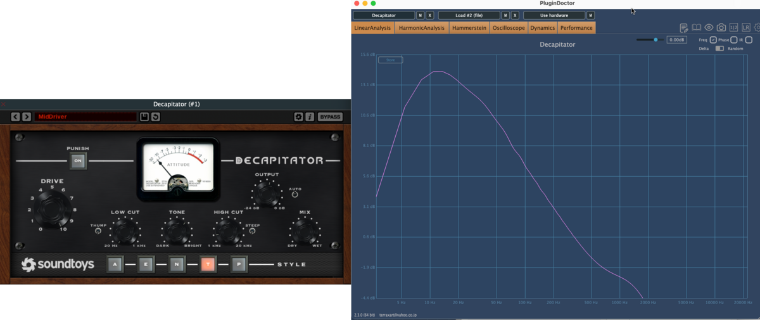Click the OUTPUT knob
Viewport: 760px width, 320px height.
267,193
